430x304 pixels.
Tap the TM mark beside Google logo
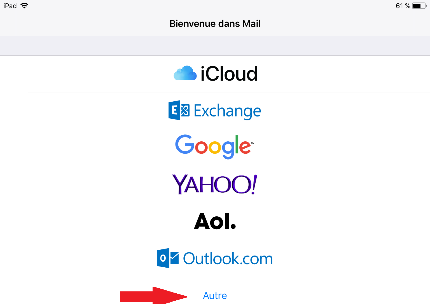click(x=253, y=143)
